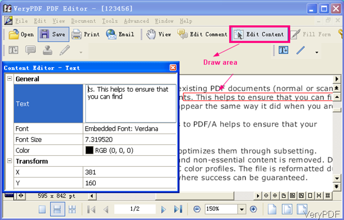Select fit page view icon

[287, 209]
